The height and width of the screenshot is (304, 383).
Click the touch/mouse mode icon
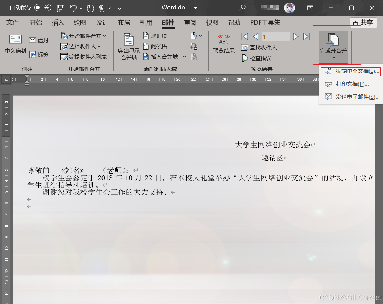(x=101, y=8)
